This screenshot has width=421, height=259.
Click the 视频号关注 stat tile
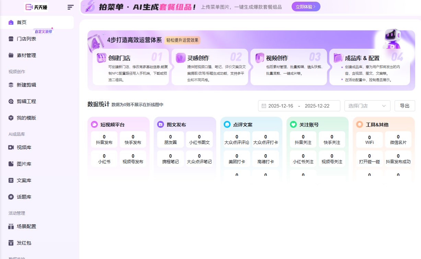click(332, 159)
